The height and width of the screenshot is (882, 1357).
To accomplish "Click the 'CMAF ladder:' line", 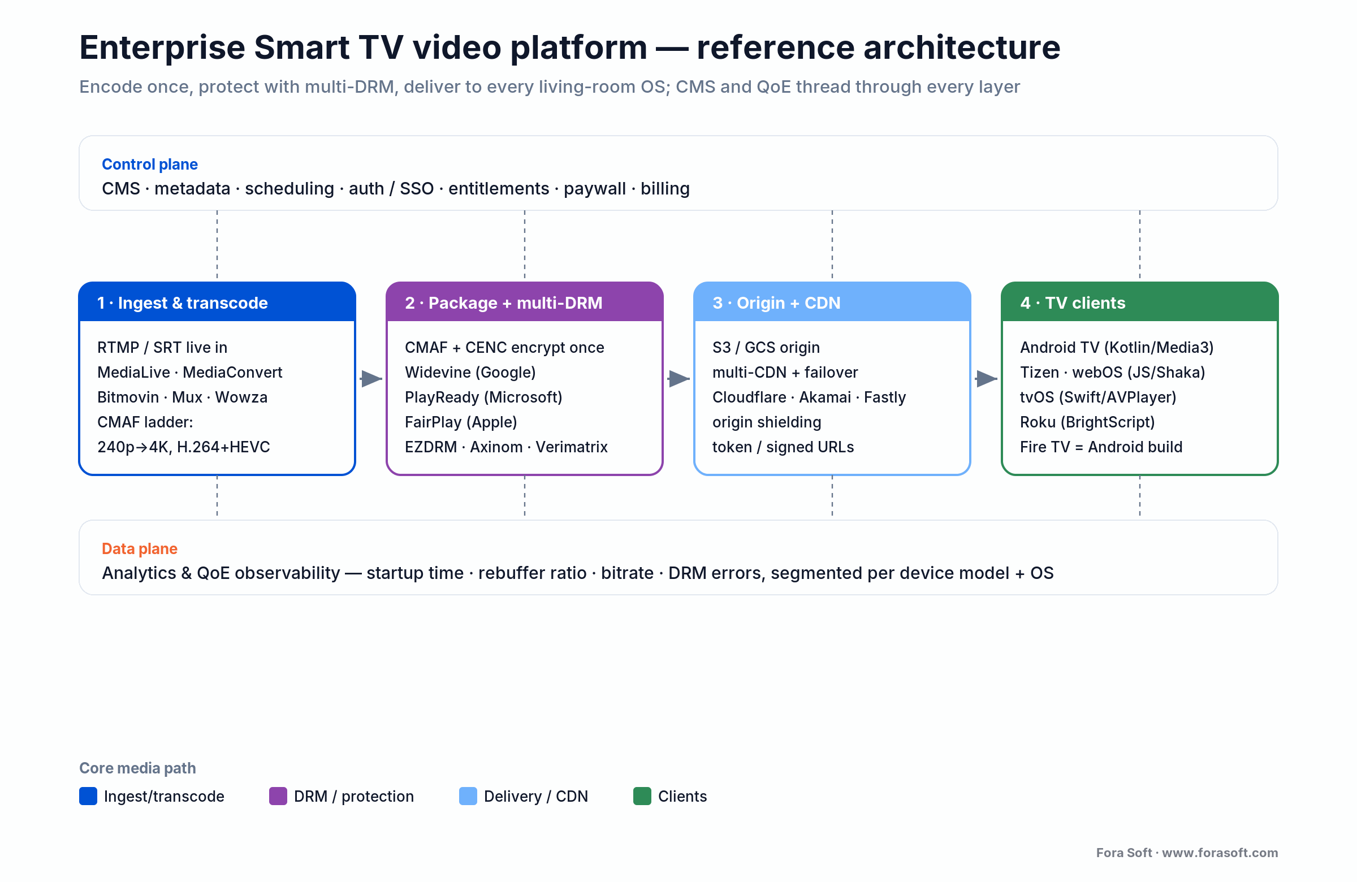I will coord(145,422).
